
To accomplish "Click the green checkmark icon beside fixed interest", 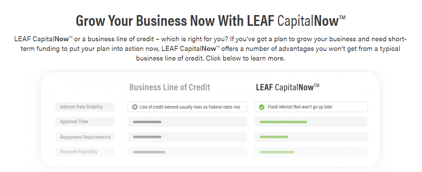I will tap(262, 107).
